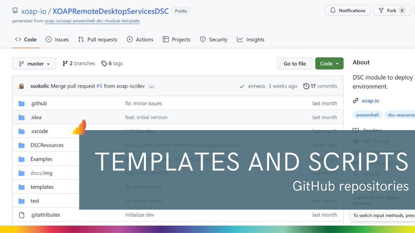Image resolution: width=415 pixels, height=233 pixels.
Task: Open the xoap-io organization link
Action: coord(34,11)
